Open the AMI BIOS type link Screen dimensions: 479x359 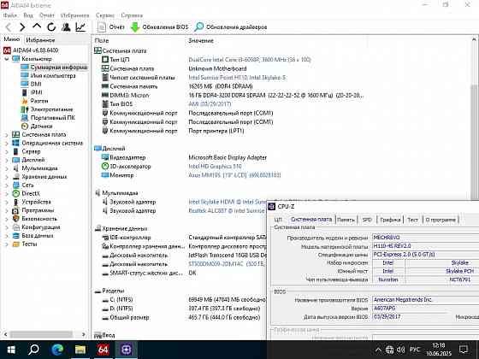[x=210, y=104]
